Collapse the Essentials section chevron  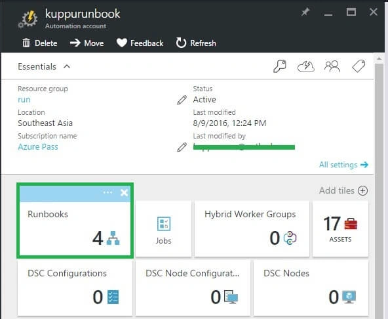tap(67, 66)
